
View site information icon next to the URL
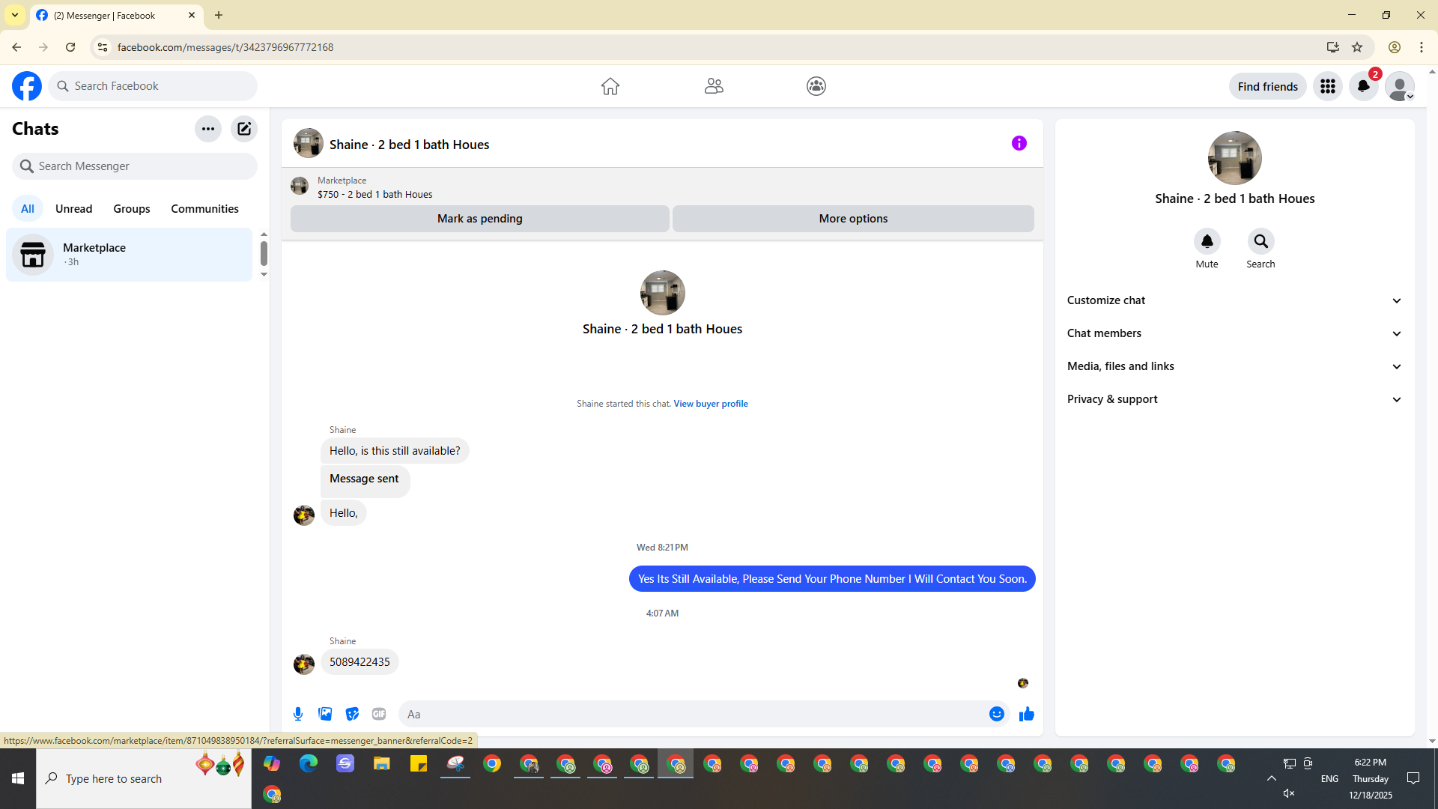[x=103, y=47]
